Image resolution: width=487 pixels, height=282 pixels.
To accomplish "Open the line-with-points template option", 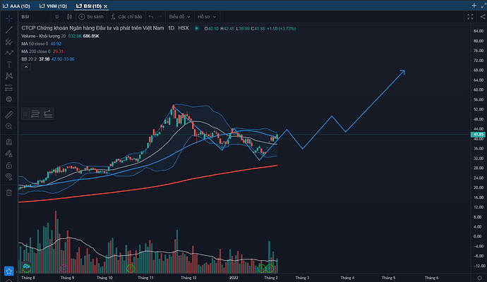I will (x=47, y=114).
